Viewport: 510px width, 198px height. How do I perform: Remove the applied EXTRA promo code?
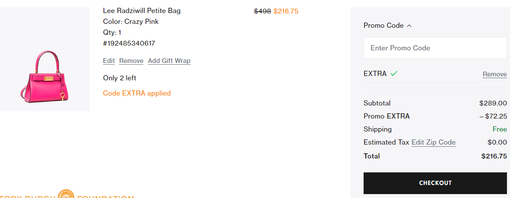tap(494, 74)
